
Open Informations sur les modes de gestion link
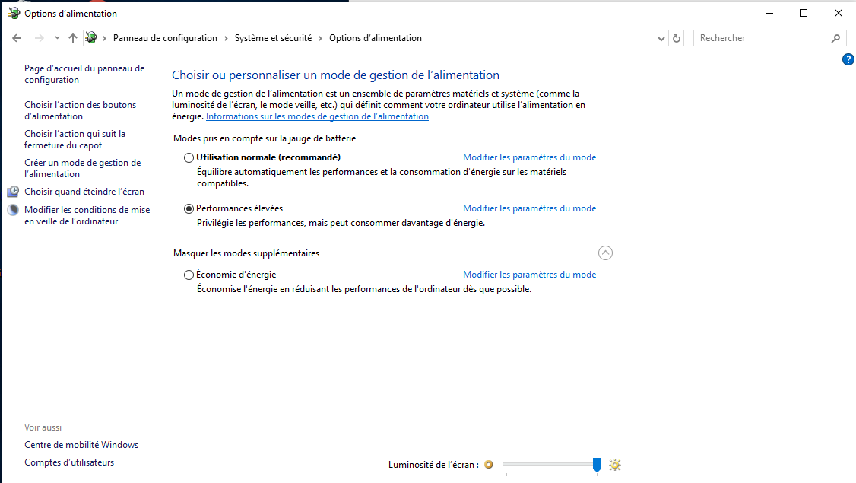[x=317, y=116]
